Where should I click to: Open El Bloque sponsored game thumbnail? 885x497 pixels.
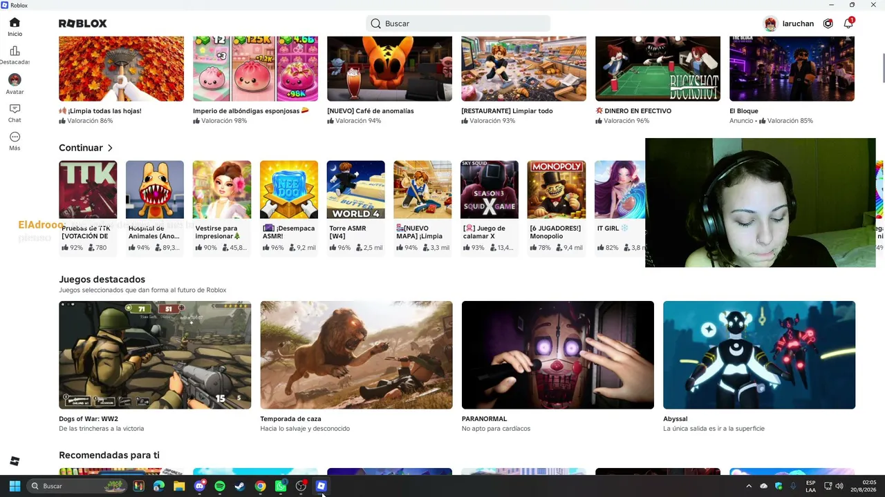[x=792, y=69]
